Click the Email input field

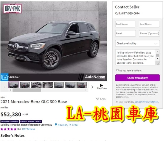click(125, 33)
